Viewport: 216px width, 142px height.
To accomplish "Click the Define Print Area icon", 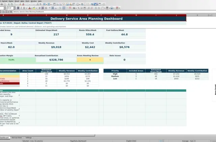I will 92,4.
